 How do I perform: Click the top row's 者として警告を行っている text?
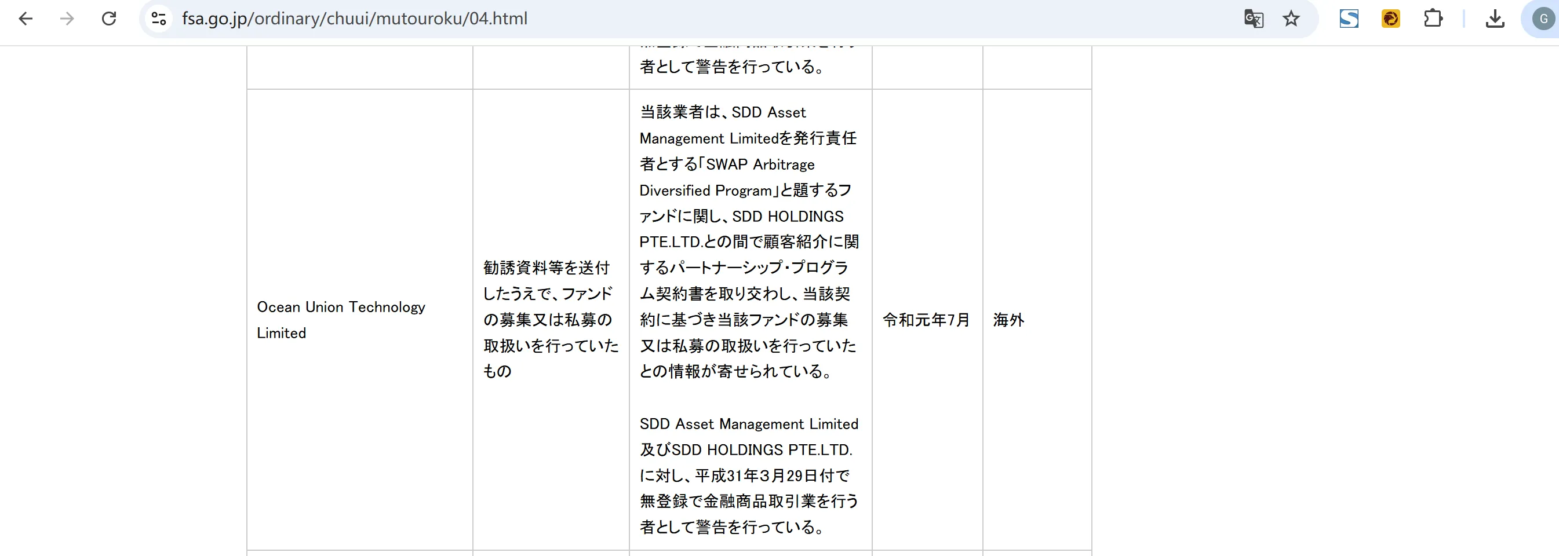tap(732, 67)
